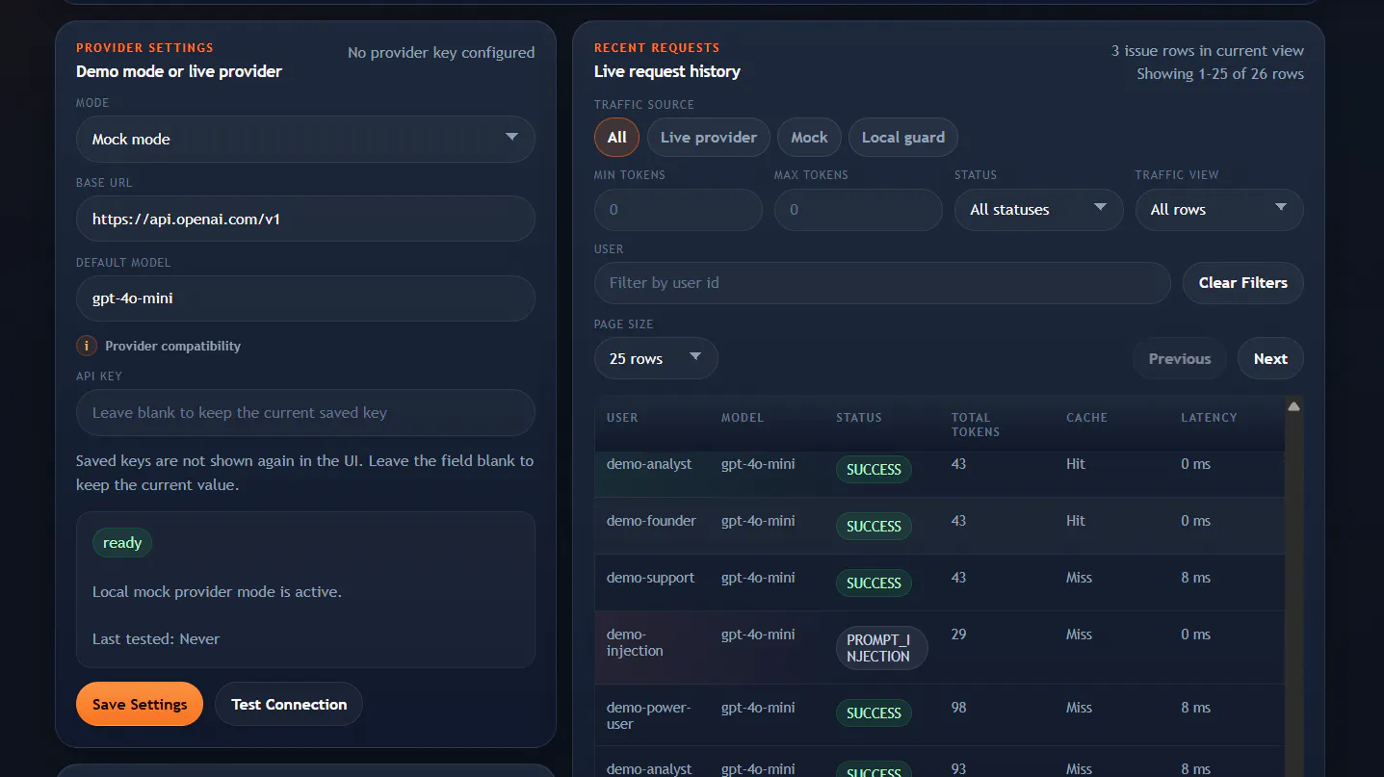Click the Model column header
The image size is (1384, 777).
(x=743, y=417)
